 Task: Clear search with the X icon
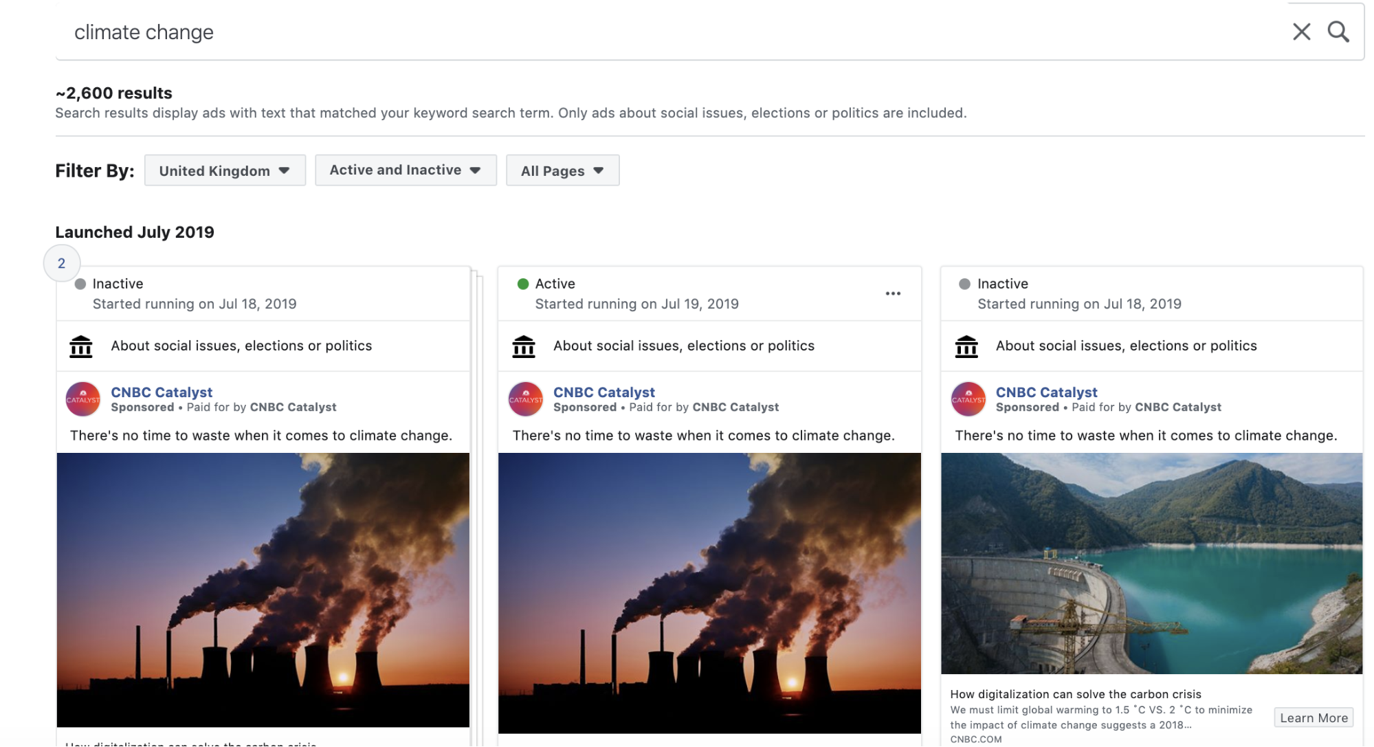tap(1301, 32)
